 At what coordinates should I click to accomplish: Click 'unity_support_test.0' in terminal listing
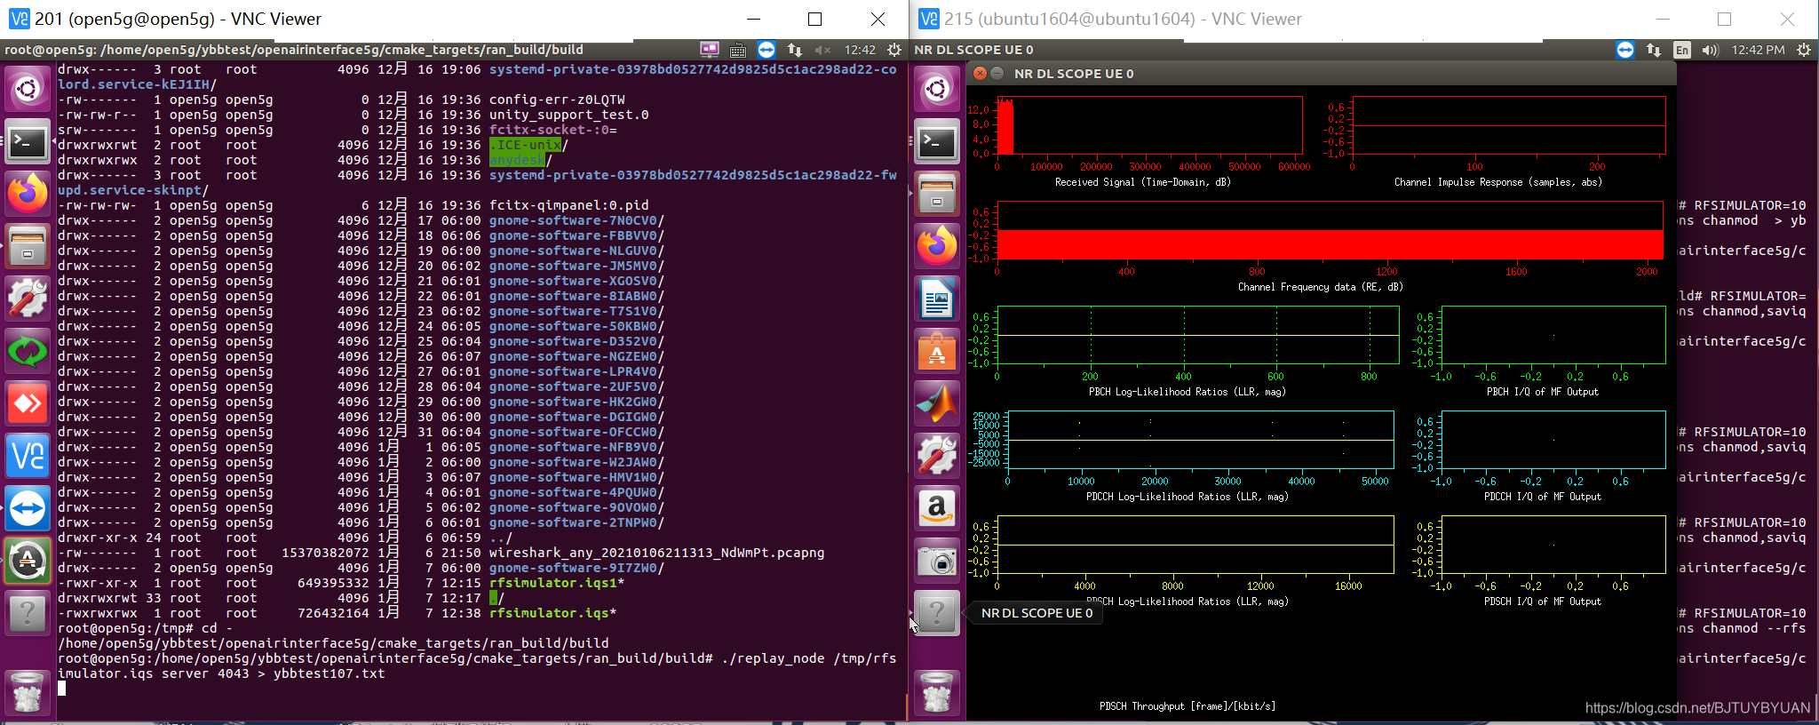(568, 115)
